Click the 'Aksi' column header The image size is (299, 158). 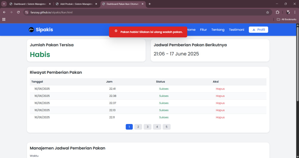tap(216, 82)
